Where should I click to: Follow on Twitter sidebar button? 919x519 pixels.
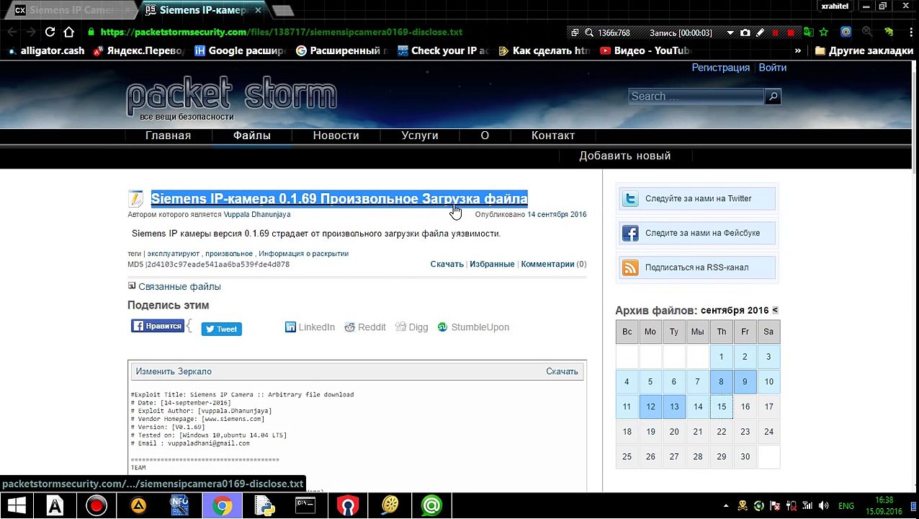(697, 199)
